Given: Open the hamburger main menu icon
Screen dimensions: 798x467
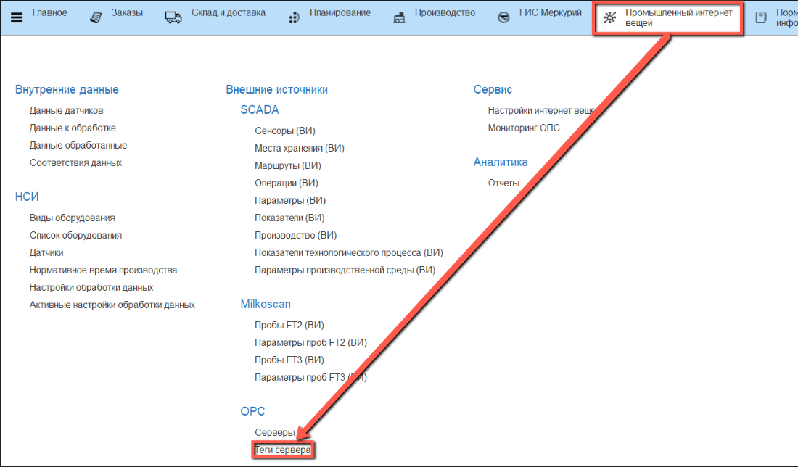Looking at the screenshot, I should point(17,17).
